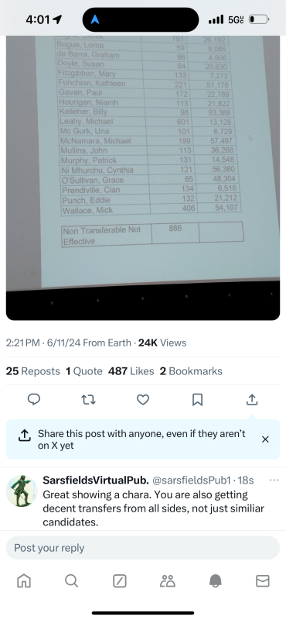Repost this post using the retweet icon

88,400
